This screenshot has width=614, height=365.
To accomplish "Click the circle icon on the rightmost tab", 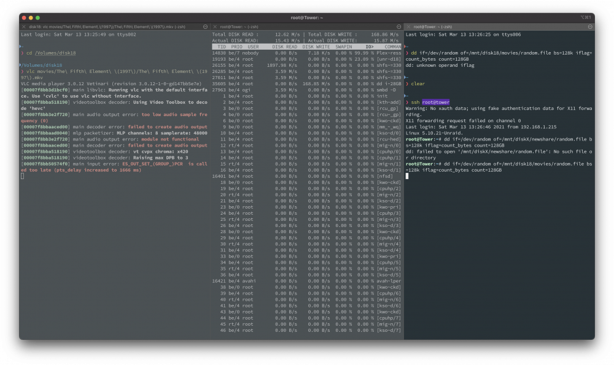I will click(x=589, y=26).
